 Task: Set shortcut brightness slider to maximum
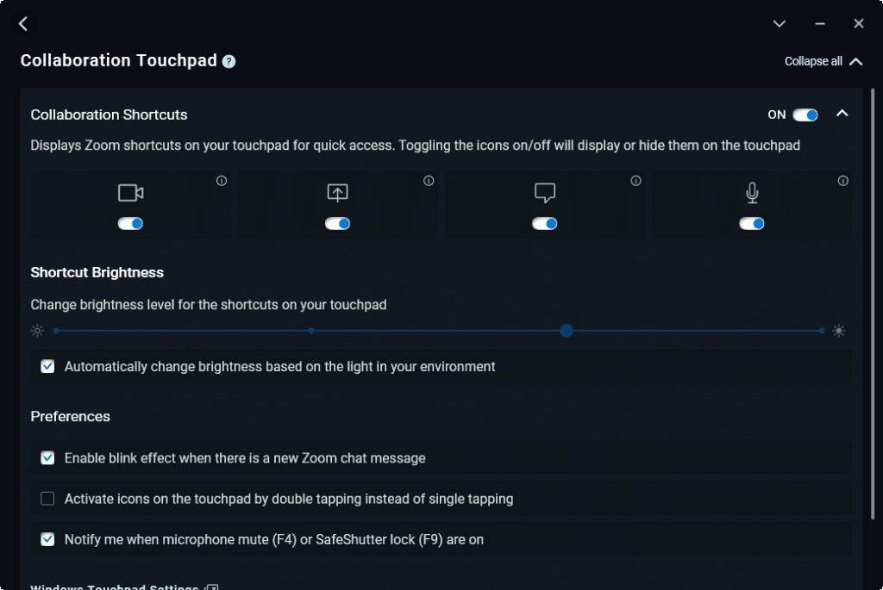[x=822, y=331]
